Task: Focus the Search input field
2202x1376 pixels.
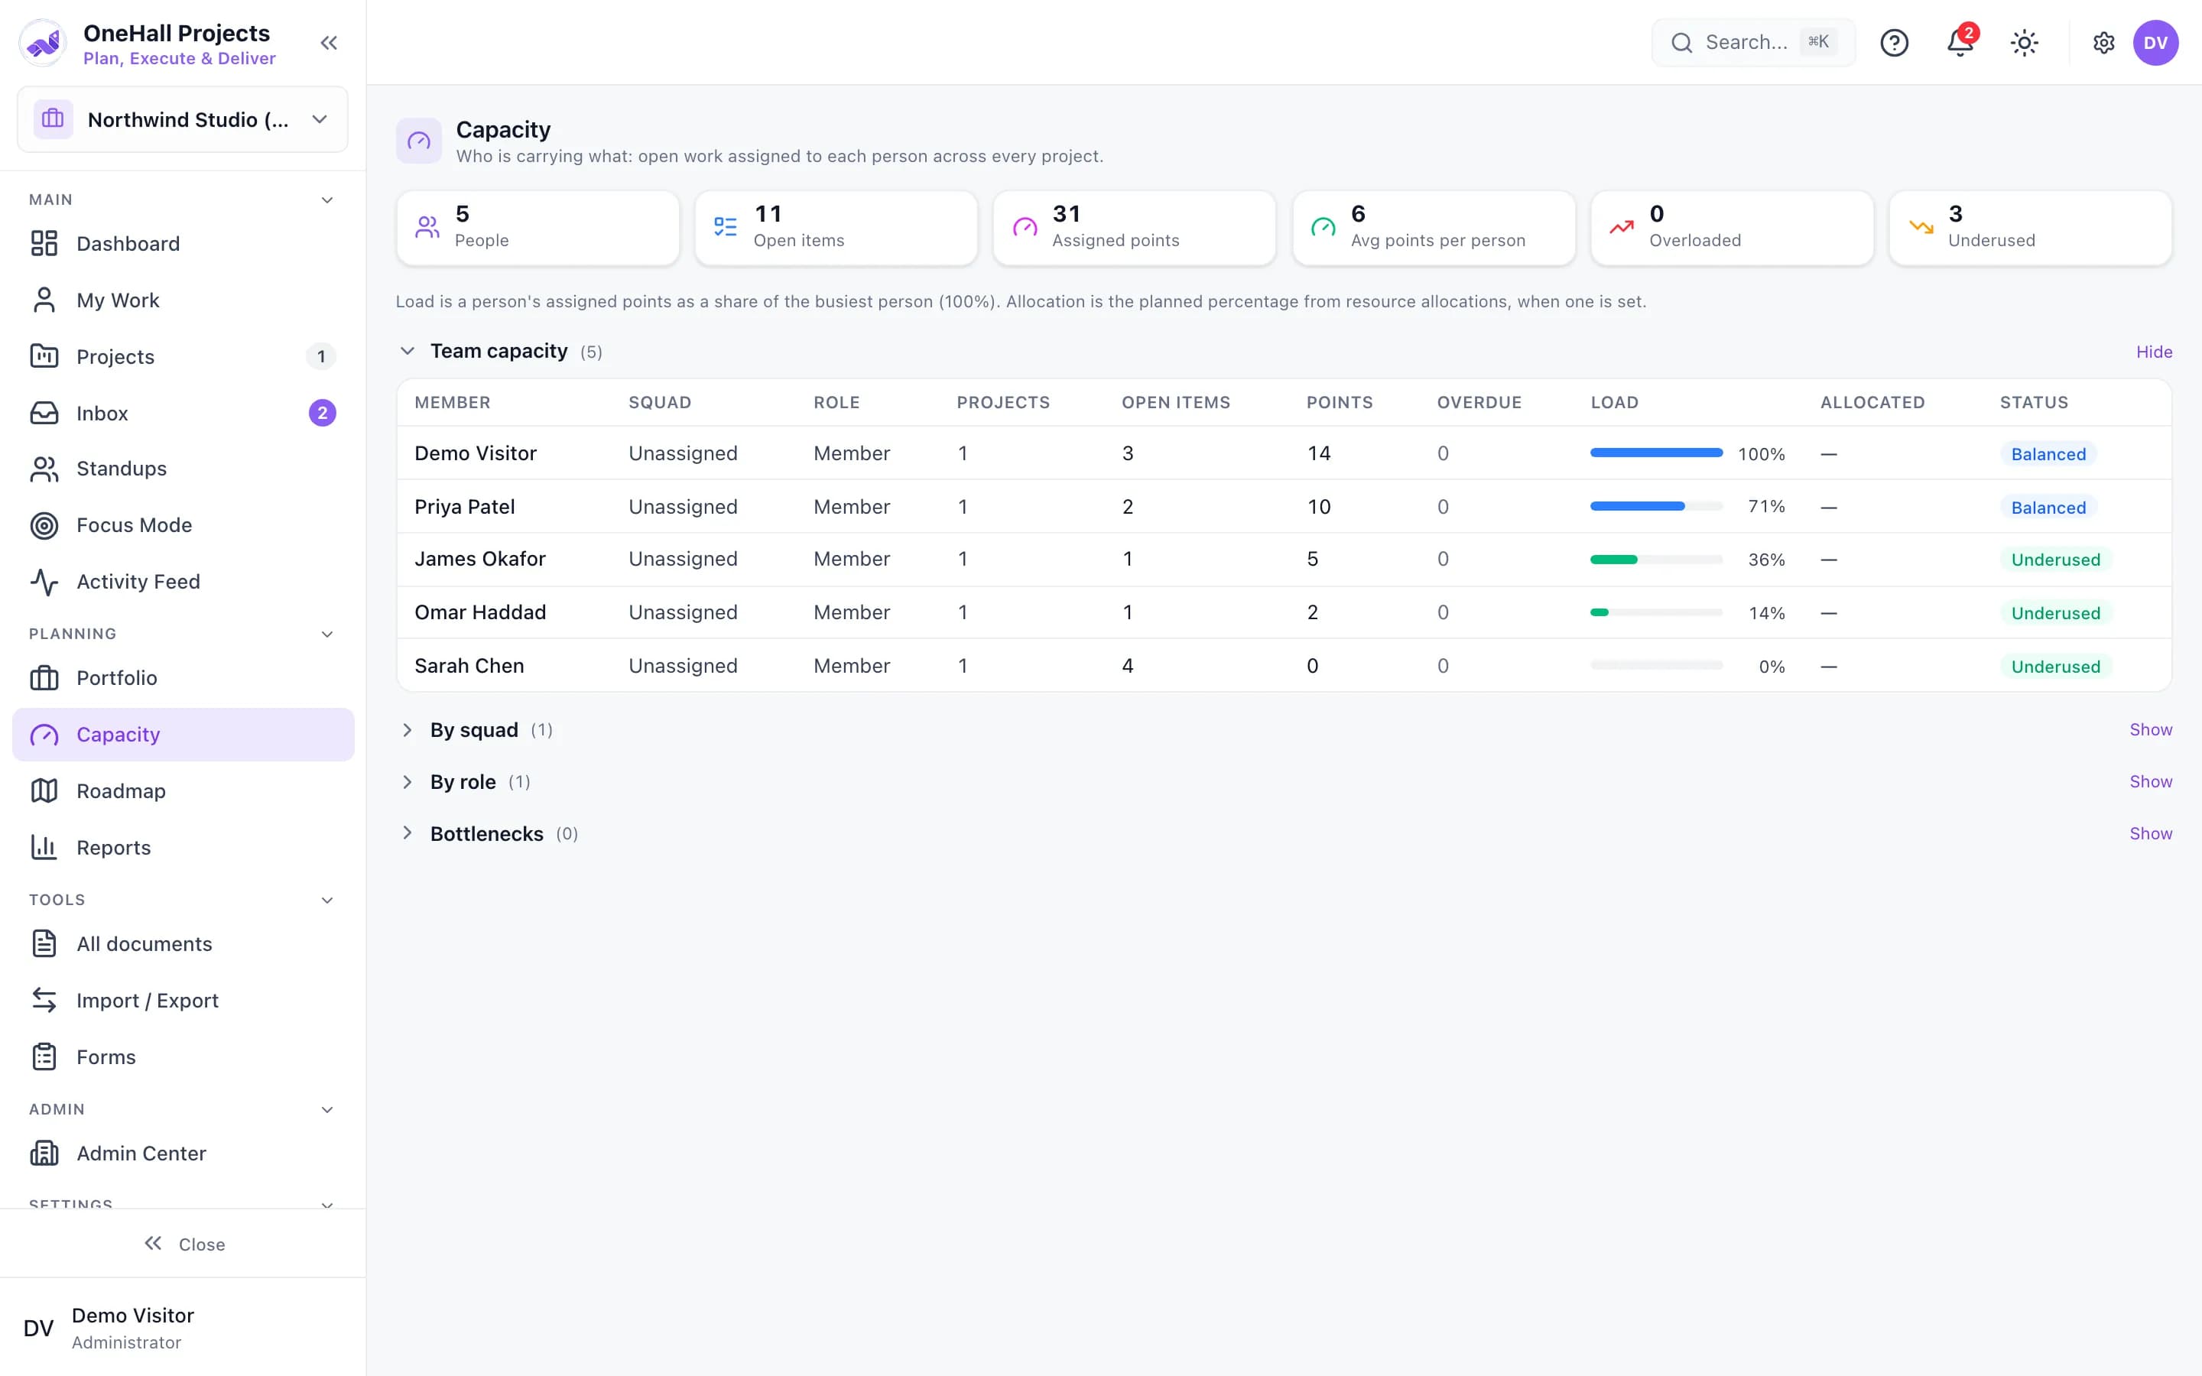Action: click(1753, 43)
